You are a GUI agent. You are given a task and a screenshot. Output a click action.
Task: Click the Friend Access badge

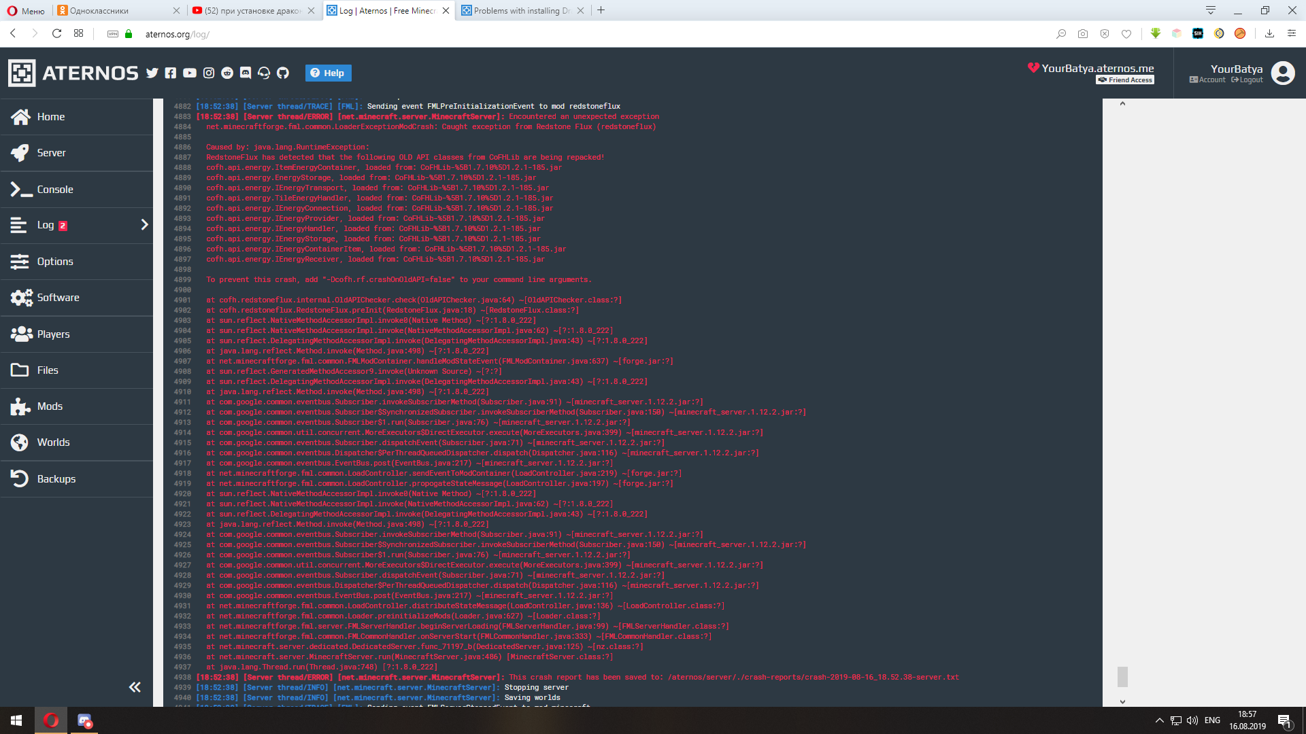[x=1125, y=80]
